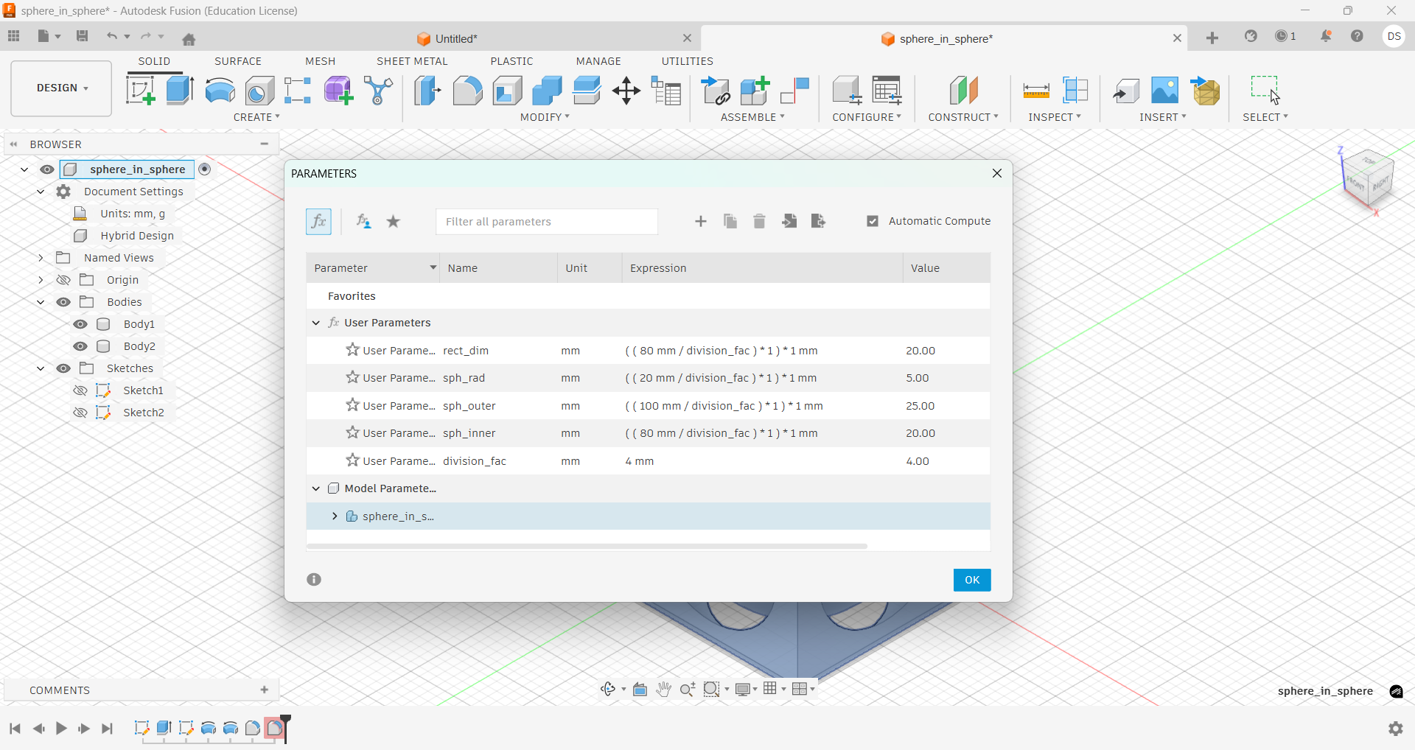Select the Press Pull tool
Image resolution: width=1415 pixels, height=750 pixels.
(x=427, y=91)
